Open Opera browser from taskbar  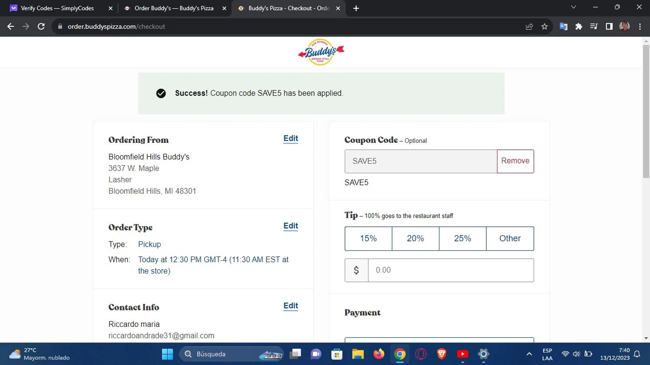pyautogui.click(x=421, y=354)
